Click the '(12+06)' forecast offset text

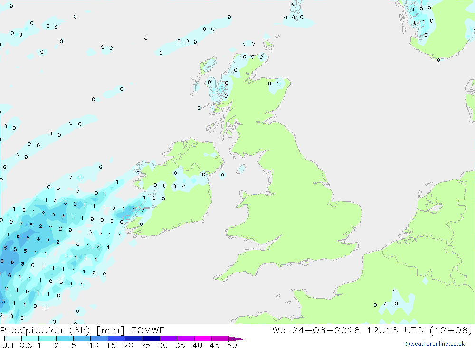451,330
